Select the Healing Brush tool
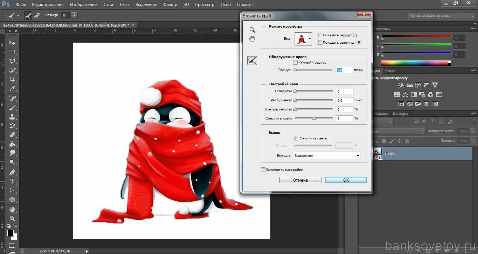 pos(12,98)
